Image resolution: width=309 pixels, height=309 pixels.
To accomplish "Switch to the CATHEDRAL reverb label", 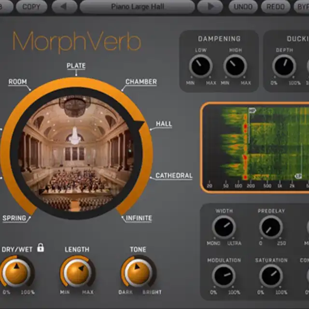I will 174,176.
